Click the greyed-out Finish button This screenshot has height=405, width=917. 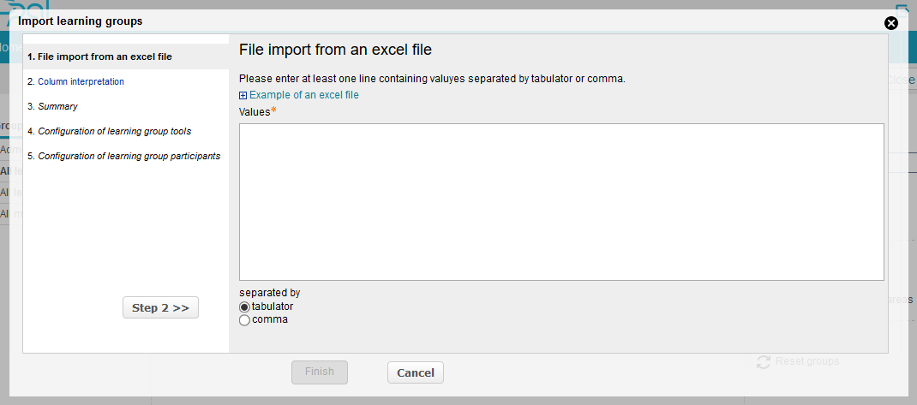tap(319, 372)
